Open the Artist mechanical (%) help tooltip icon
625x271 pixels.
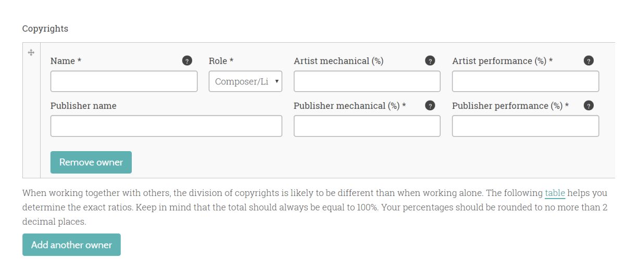430,61
